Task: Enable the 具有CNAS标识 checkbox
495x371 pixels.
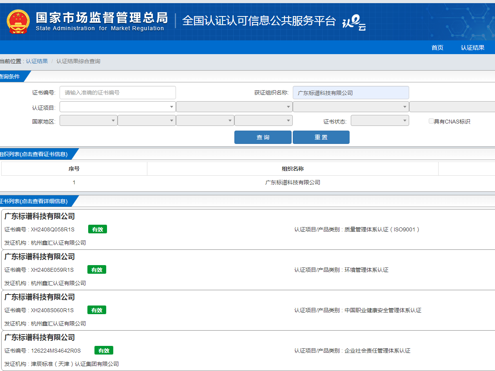Action: point(431,121)
